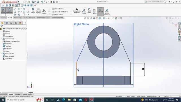Viewport: 181px width, 102px height.
Task: Click the Search SOLIDWORKS Help field
Action: tap(155, 2)
